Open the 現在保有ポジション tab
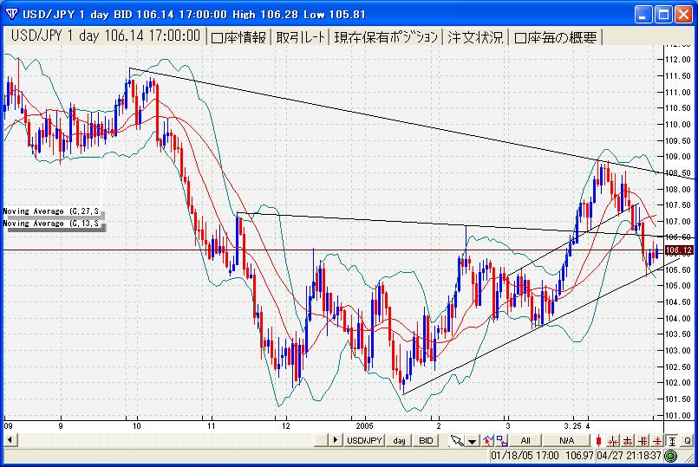The height and width of the screenshot is (467, 698). (x=386, y=37)
